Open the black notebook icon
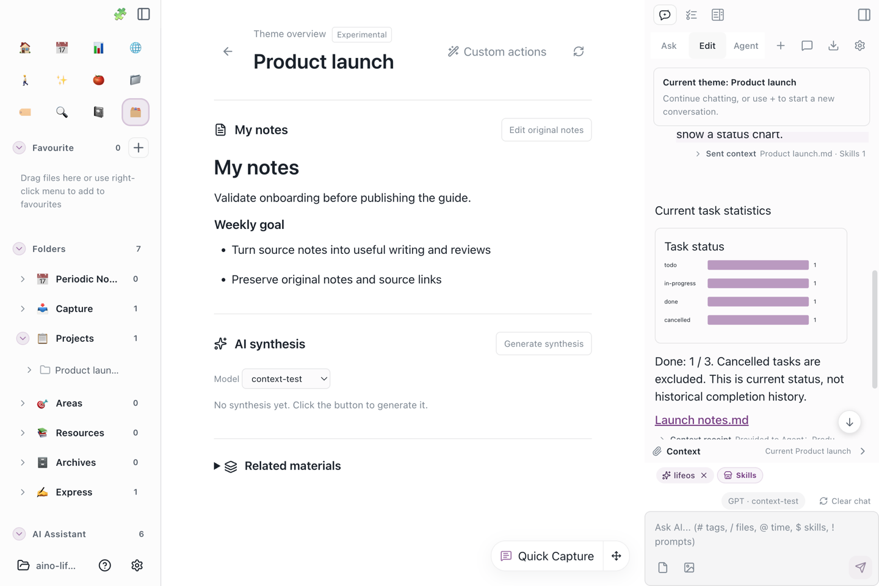 pos(98,112)
